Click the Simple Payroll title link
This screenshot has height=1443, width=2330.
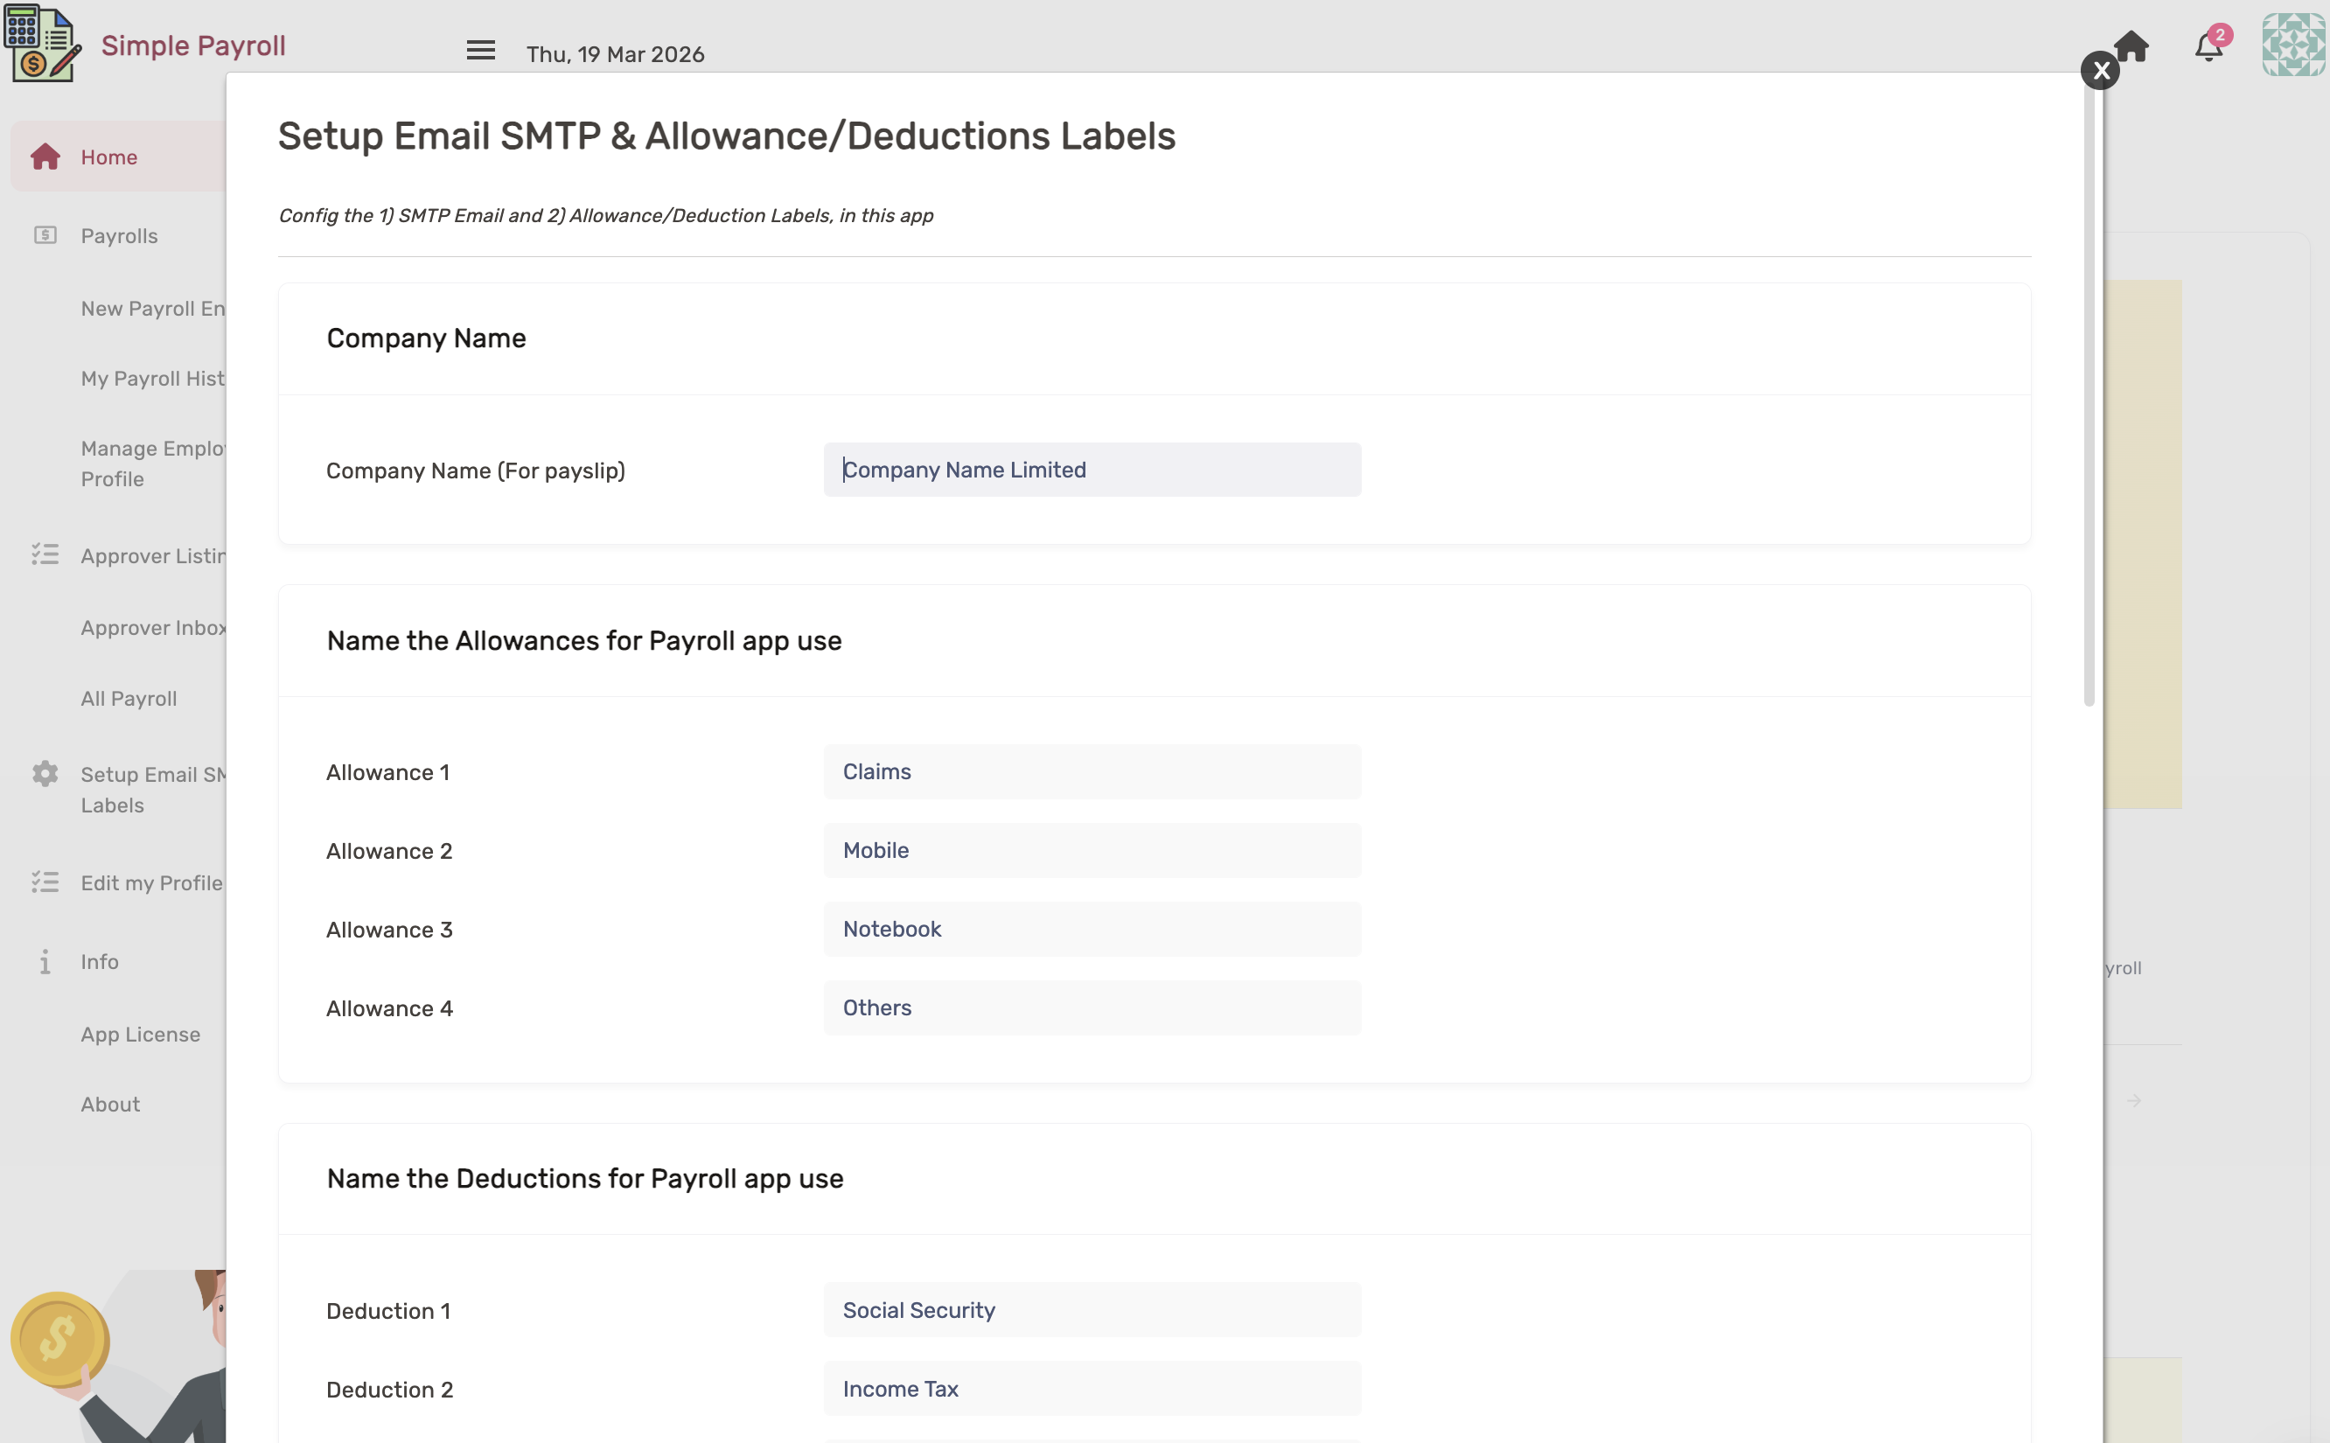pos(193,45)
